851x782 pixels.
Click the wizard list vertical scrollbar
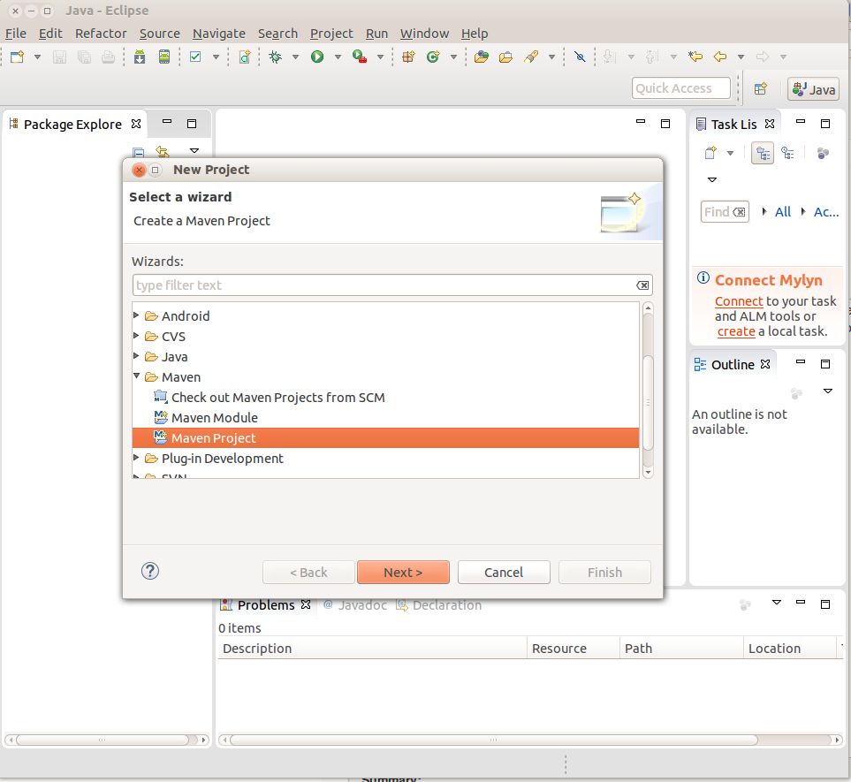pyautogui.click(x=648, y=402)
